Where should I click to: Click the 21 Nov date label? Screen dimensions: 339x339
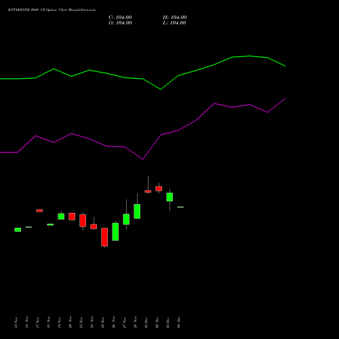point(81,322)
